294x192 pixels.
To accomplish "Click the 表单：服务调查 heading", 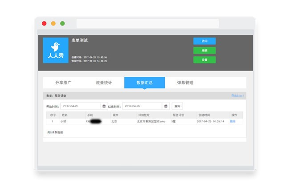I will click(56, 96).
